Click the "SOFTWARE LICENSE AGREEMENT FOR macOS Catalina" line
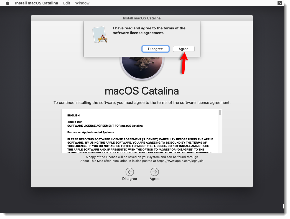 pyautogui.click(x=105, y=126)
